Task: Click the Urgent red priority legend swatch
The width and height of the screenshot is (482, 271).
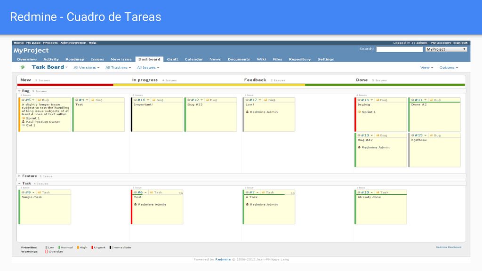Action: pos(92,247)
